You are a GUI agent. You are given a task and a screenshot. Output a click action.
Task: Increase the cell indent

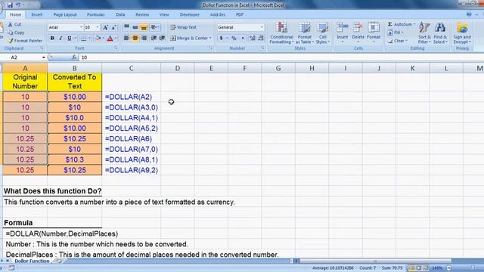click(163, 39)
